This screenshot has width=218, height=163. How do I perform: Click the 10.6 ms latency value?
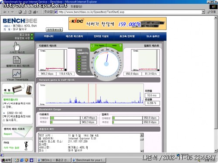coord(152,95)
